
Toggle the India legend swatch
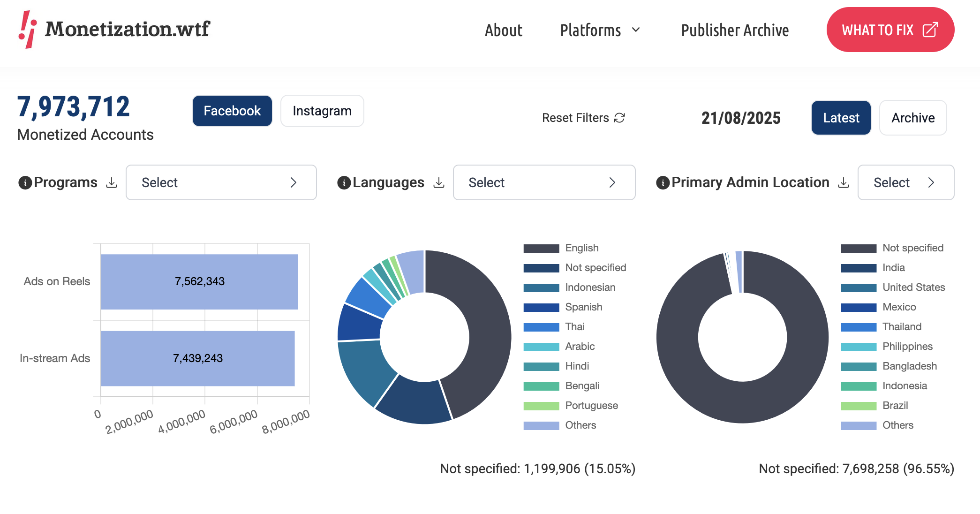tap(859, 268)
